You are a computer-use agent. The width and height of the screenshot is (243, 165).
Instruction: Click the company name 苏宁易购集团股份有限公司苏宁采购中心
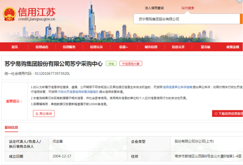point(54,64)
